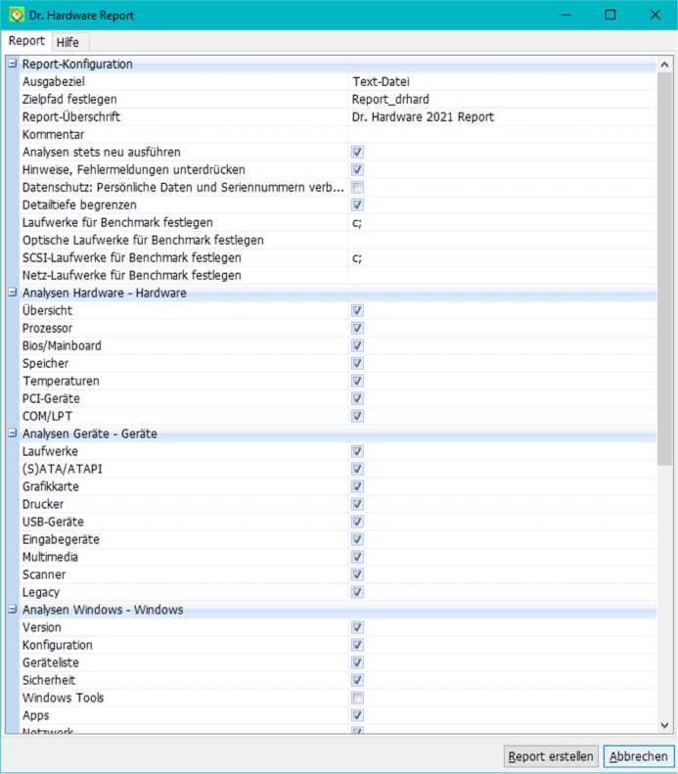678x774 pixels.
Task: Untick the USB-Geräte checkbox
Action: (358, 523)
